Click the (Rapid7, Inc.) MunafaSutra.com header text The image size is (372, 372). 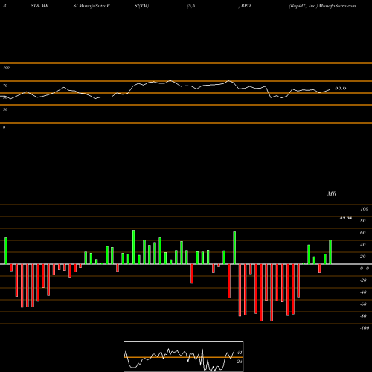click(x=322, y=6)
